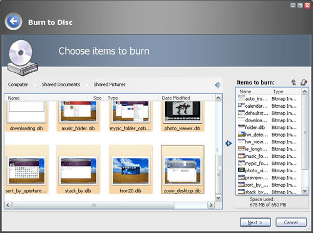The width and height of the screenshot is (313, 233).
Task: Click the file browser scroll up arrow
Action: pyautogui.click(x=218, y=98)
